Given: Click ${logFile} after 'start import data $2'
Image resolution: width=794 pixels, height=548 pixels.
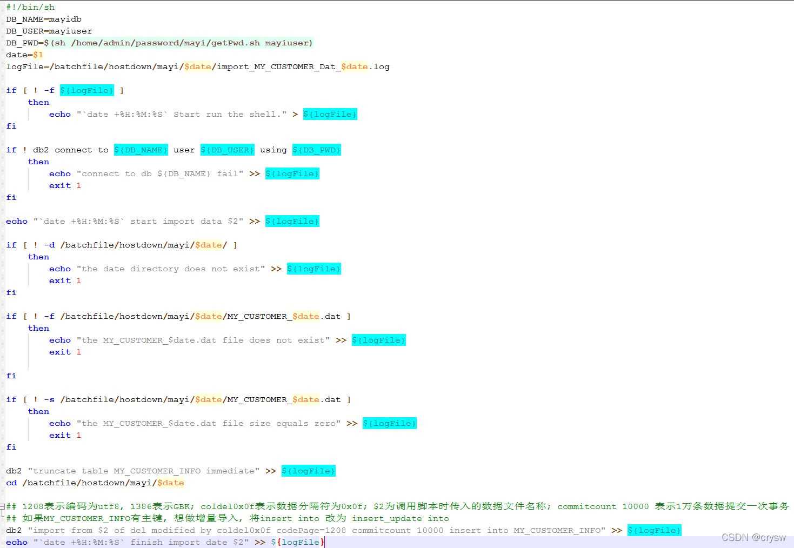Looking at the screenshot, I should click(292, 221).
